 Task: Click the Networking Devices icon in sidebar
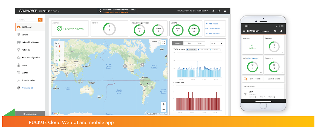click(19, 42)
